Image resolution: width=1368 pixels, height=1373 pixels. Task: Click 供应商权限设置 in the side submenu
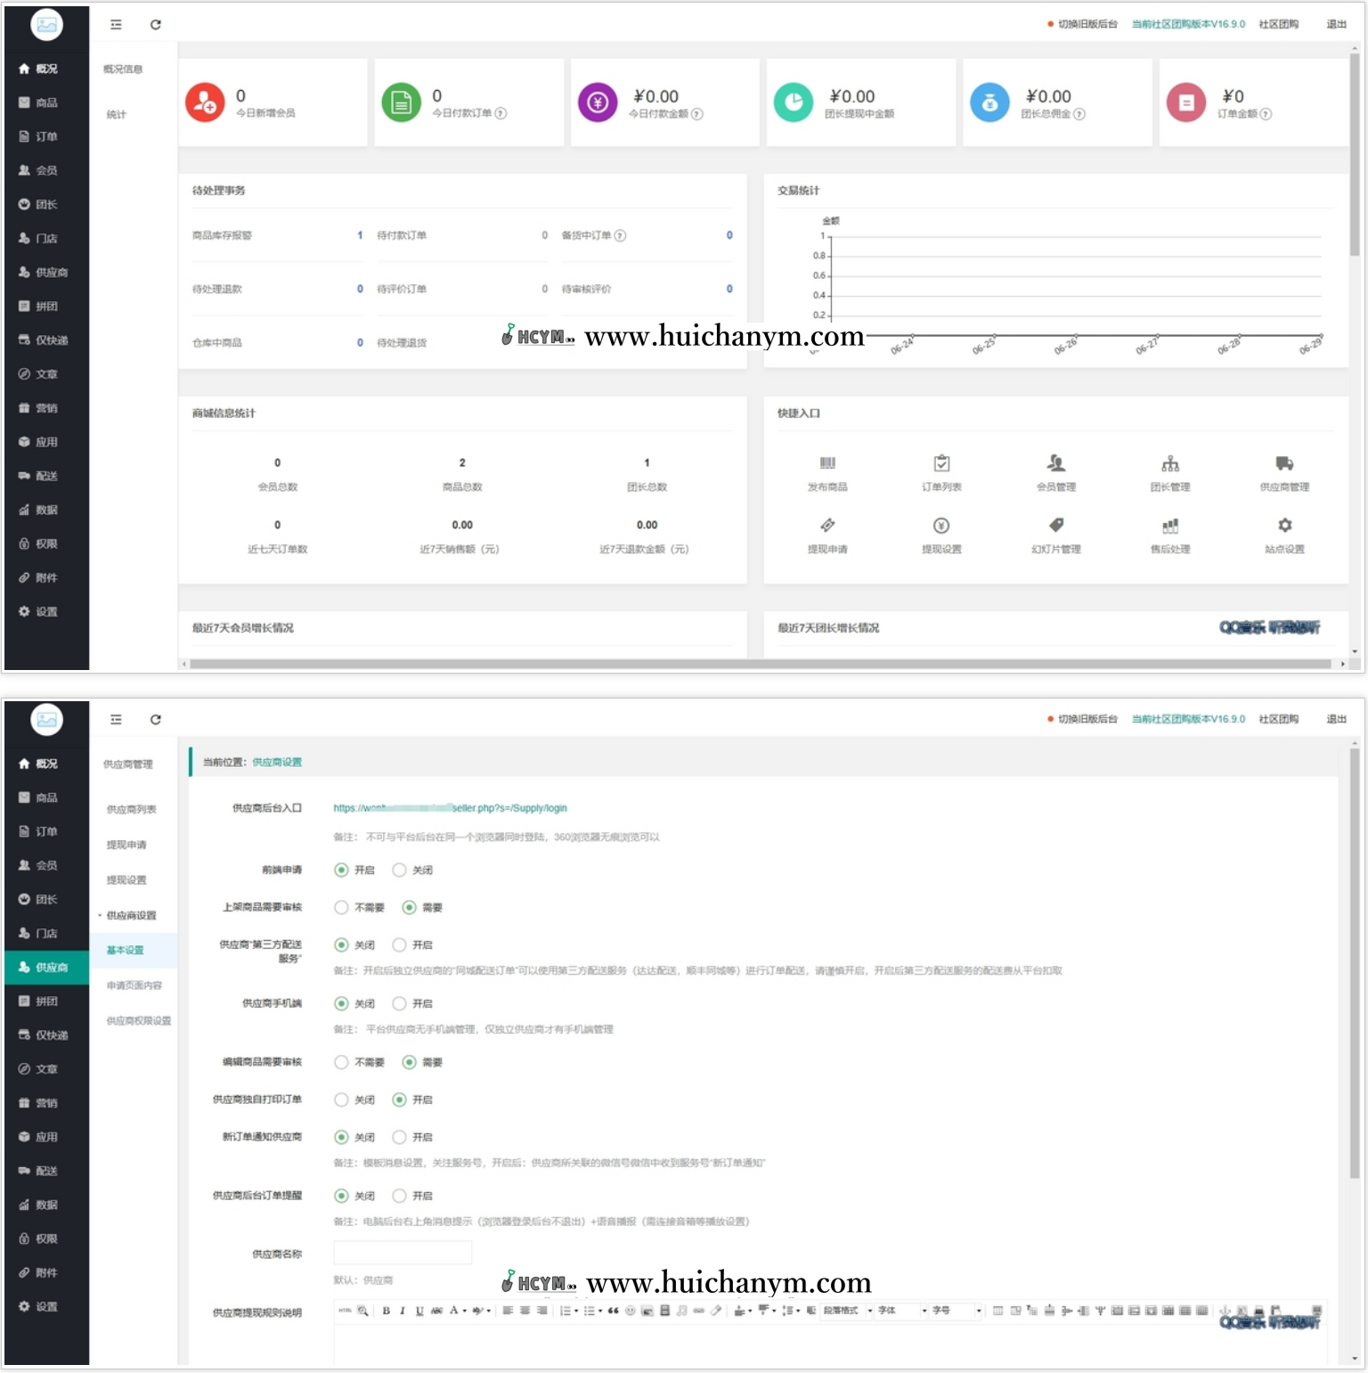pyautogui.click(x=138, y=1021)
